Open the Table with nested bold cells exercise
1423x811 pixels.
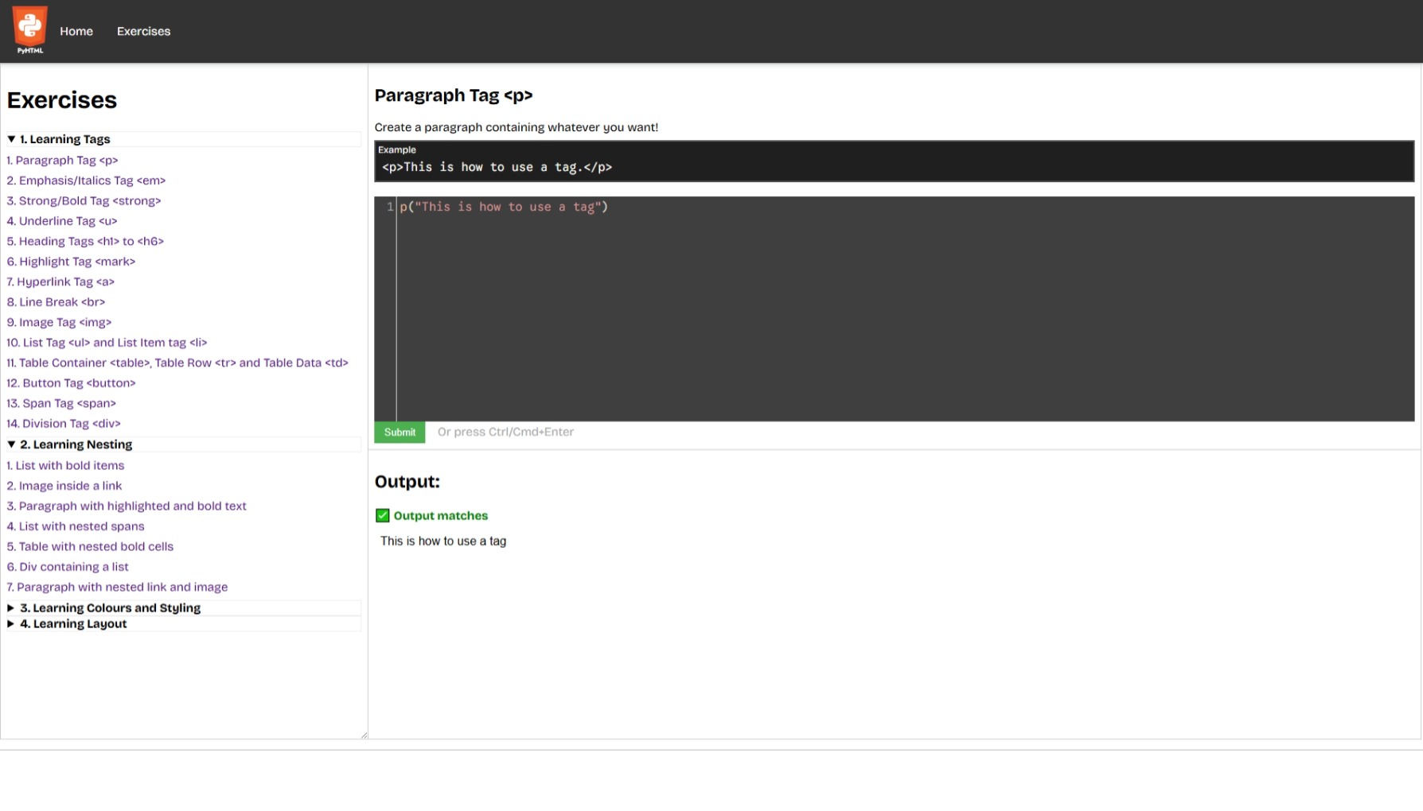90,546
